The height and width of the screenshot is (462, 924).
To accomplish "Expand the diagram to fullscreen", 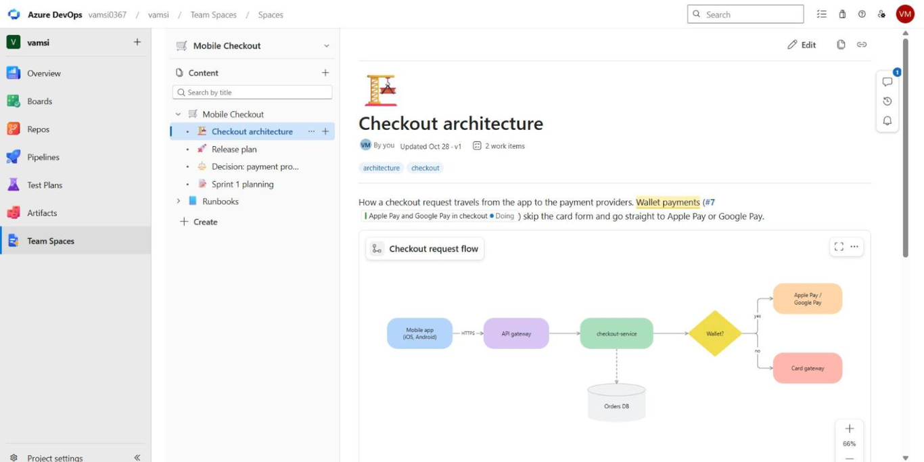I will pos(839,247).
